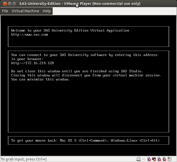Click the http://www.sas.com URL in the welcome box
The width and height of the screenshot is (177, 162).
[x=29, y=35]
